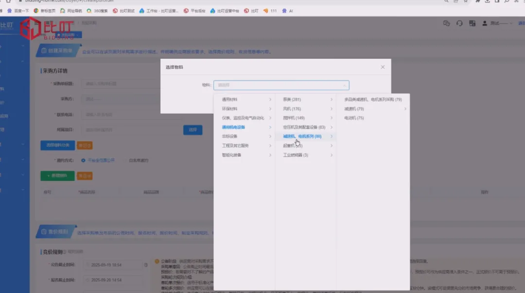Open the 公告截止时间 date picker
Image resolution: width=525 pixels, height=293 pixels.
click(x=113, y=265)
